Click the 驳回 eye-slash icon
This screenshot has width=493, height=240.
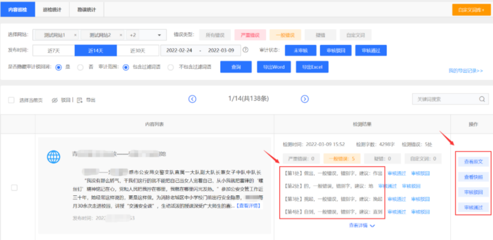pyautogui.click(x=55, y=100)
